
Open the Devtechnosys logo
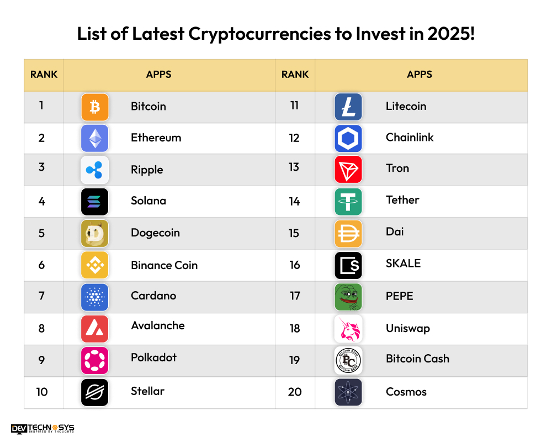pos(43,428)
